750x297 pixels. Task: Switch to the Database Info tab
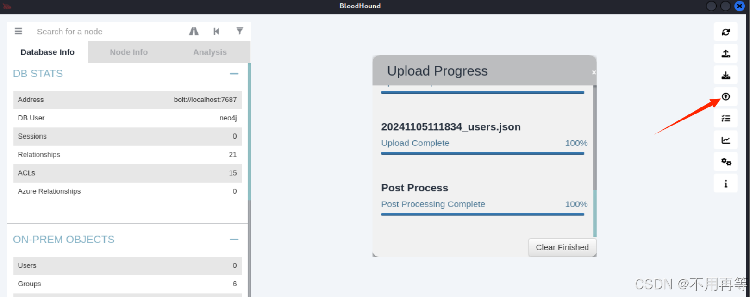pyautogui.click(x=48, y=52)
